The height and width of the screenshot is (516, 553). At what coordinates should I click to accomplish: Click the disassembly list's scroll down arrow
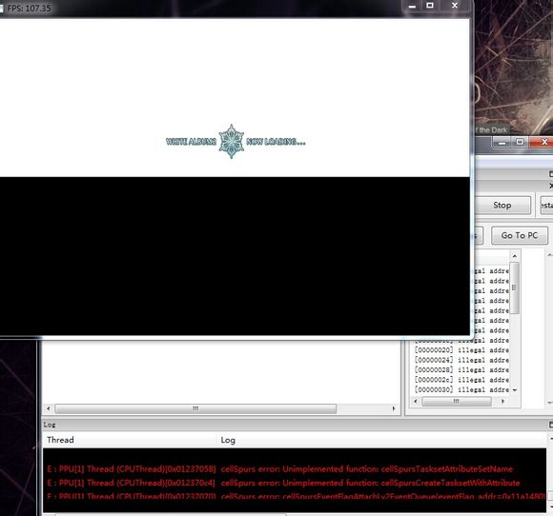pyautogui.click(x=515, y=390)
